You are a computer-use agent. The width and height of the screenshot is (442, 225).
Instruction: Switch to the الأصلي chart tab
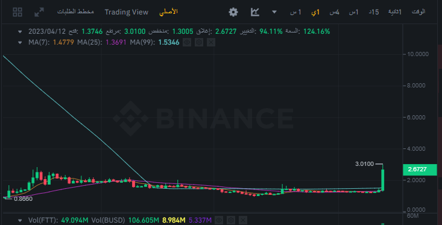pyautogui.click(x=169, y=12)
